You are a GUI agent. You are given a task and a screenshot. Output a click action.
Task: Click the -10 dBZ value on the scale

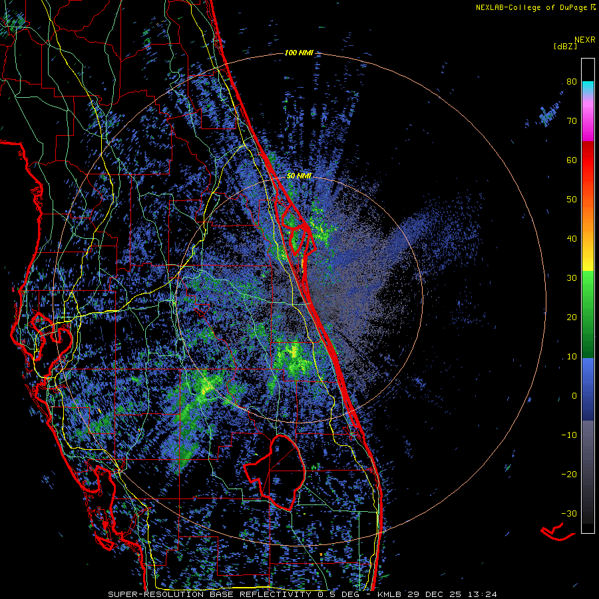569,435
